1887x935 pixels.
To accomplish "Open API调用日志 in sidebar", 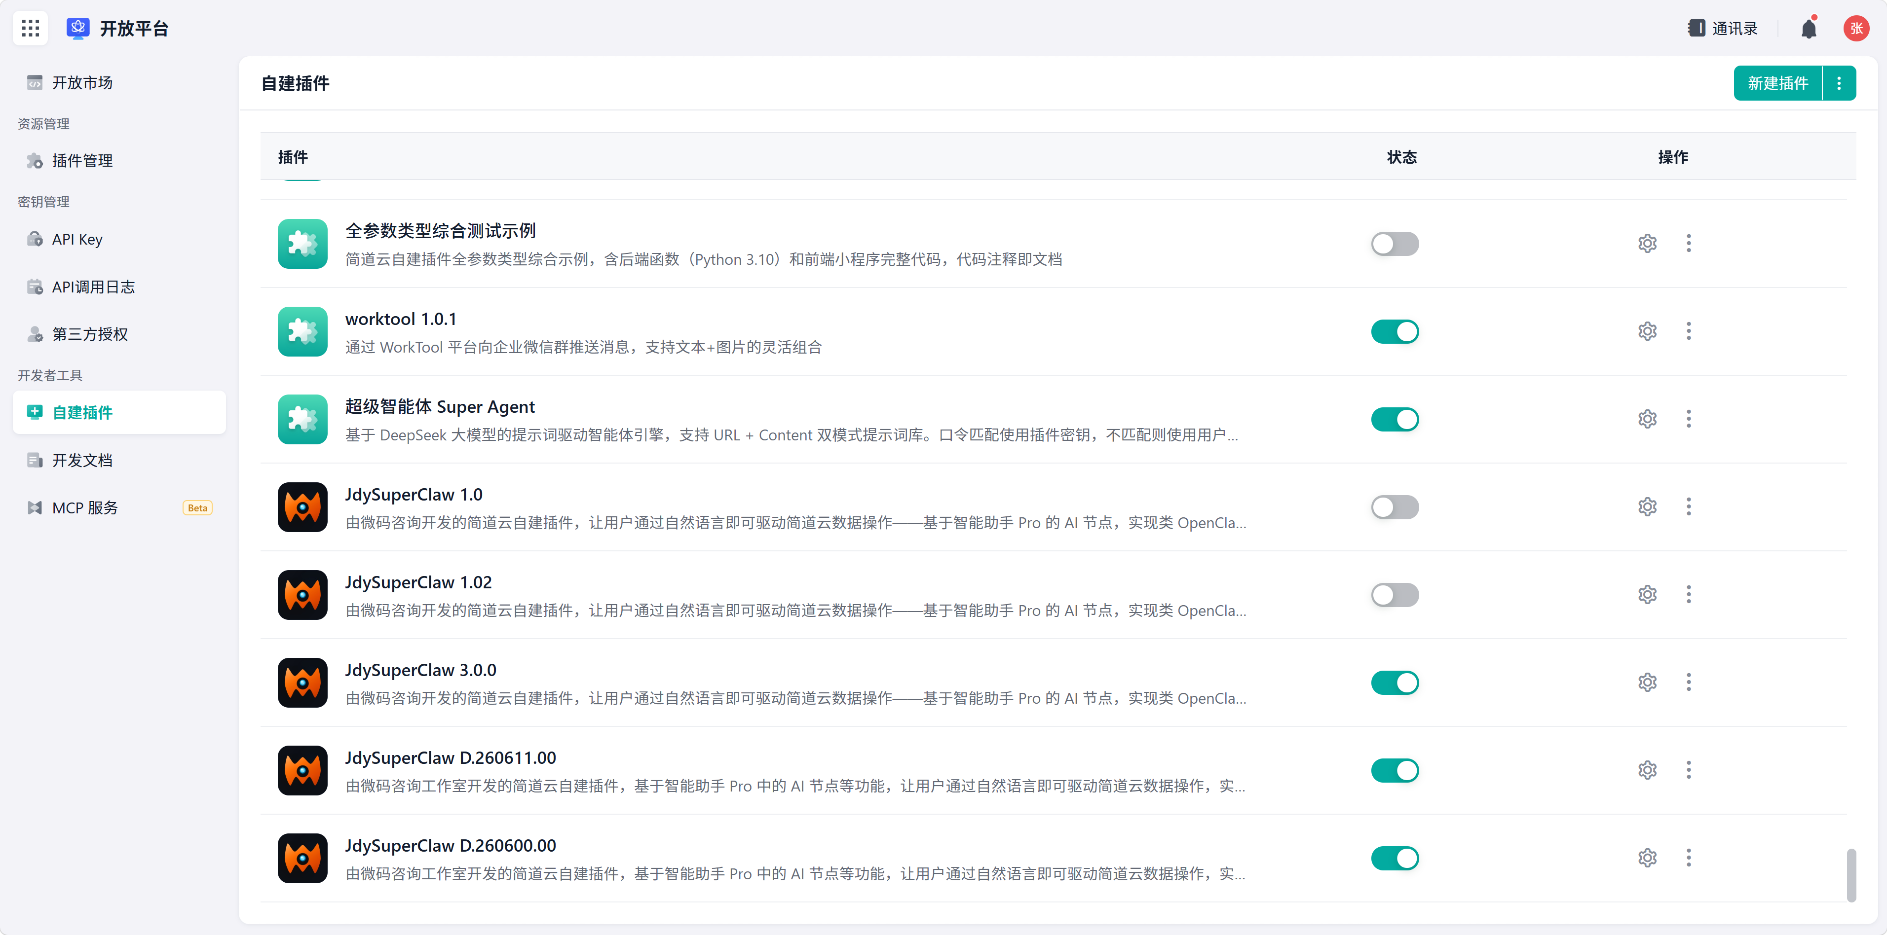I will pyautogui.click(x=119, y=287).
